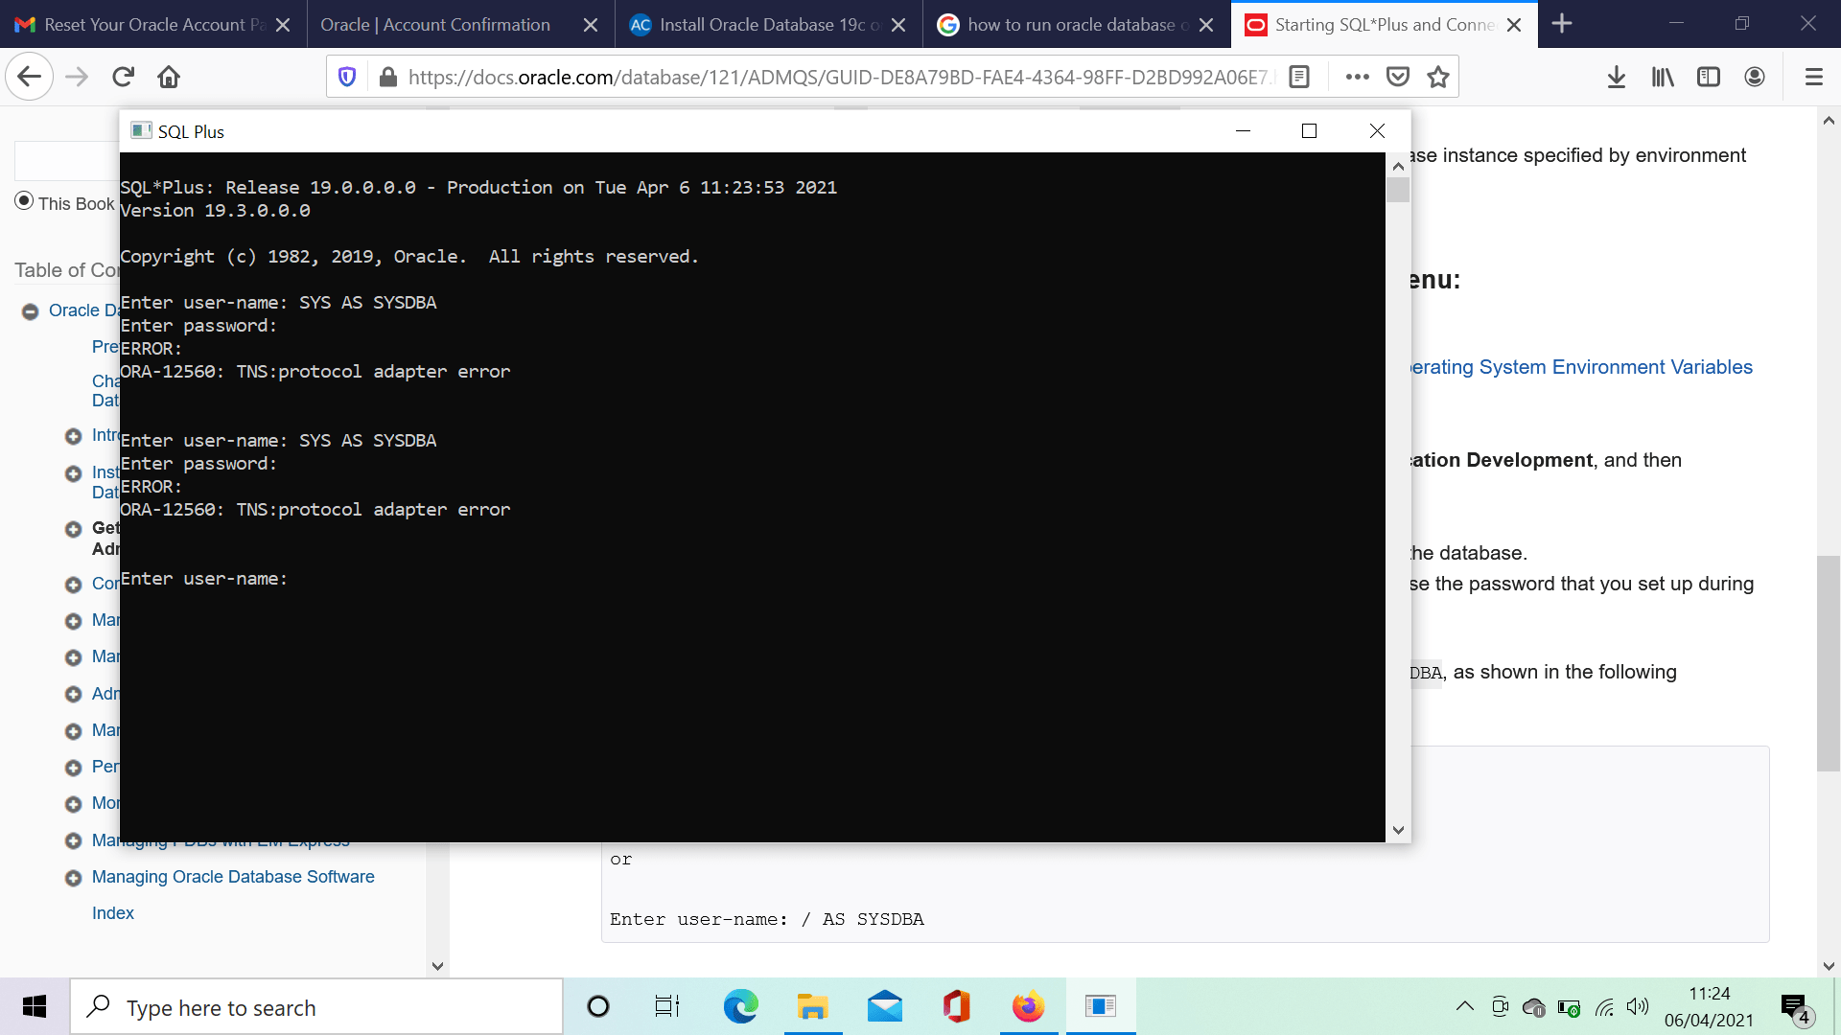Open Operating System Environment Variables link
This screenshot has height=1035, width=1841.
(x=1580, y=367)
